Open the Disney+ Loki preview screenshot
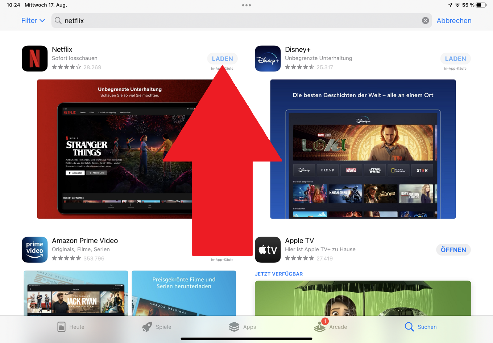Image resolution: width=493 pixels, height=343 pixels. (x=363, y=149)
